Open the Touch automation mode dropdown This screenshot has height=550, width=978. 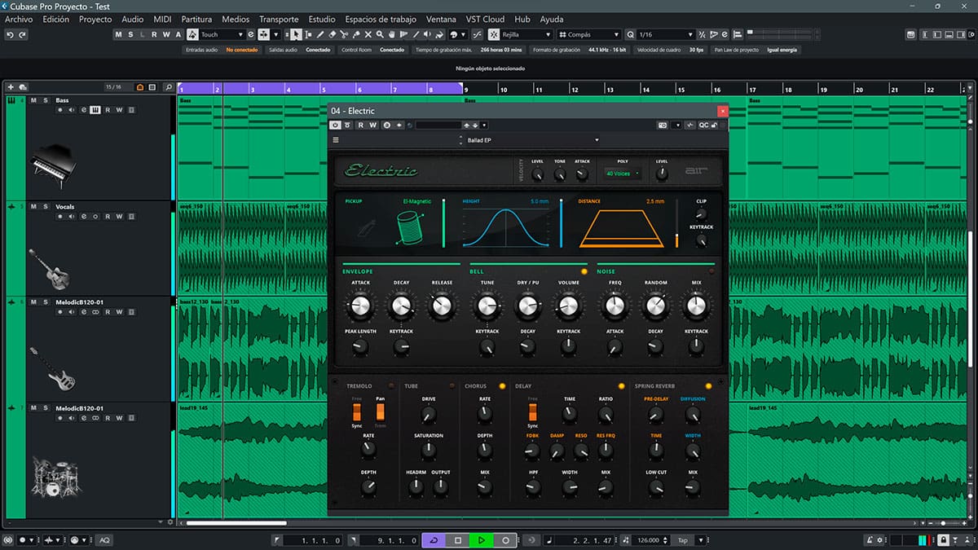pos(222,35)
